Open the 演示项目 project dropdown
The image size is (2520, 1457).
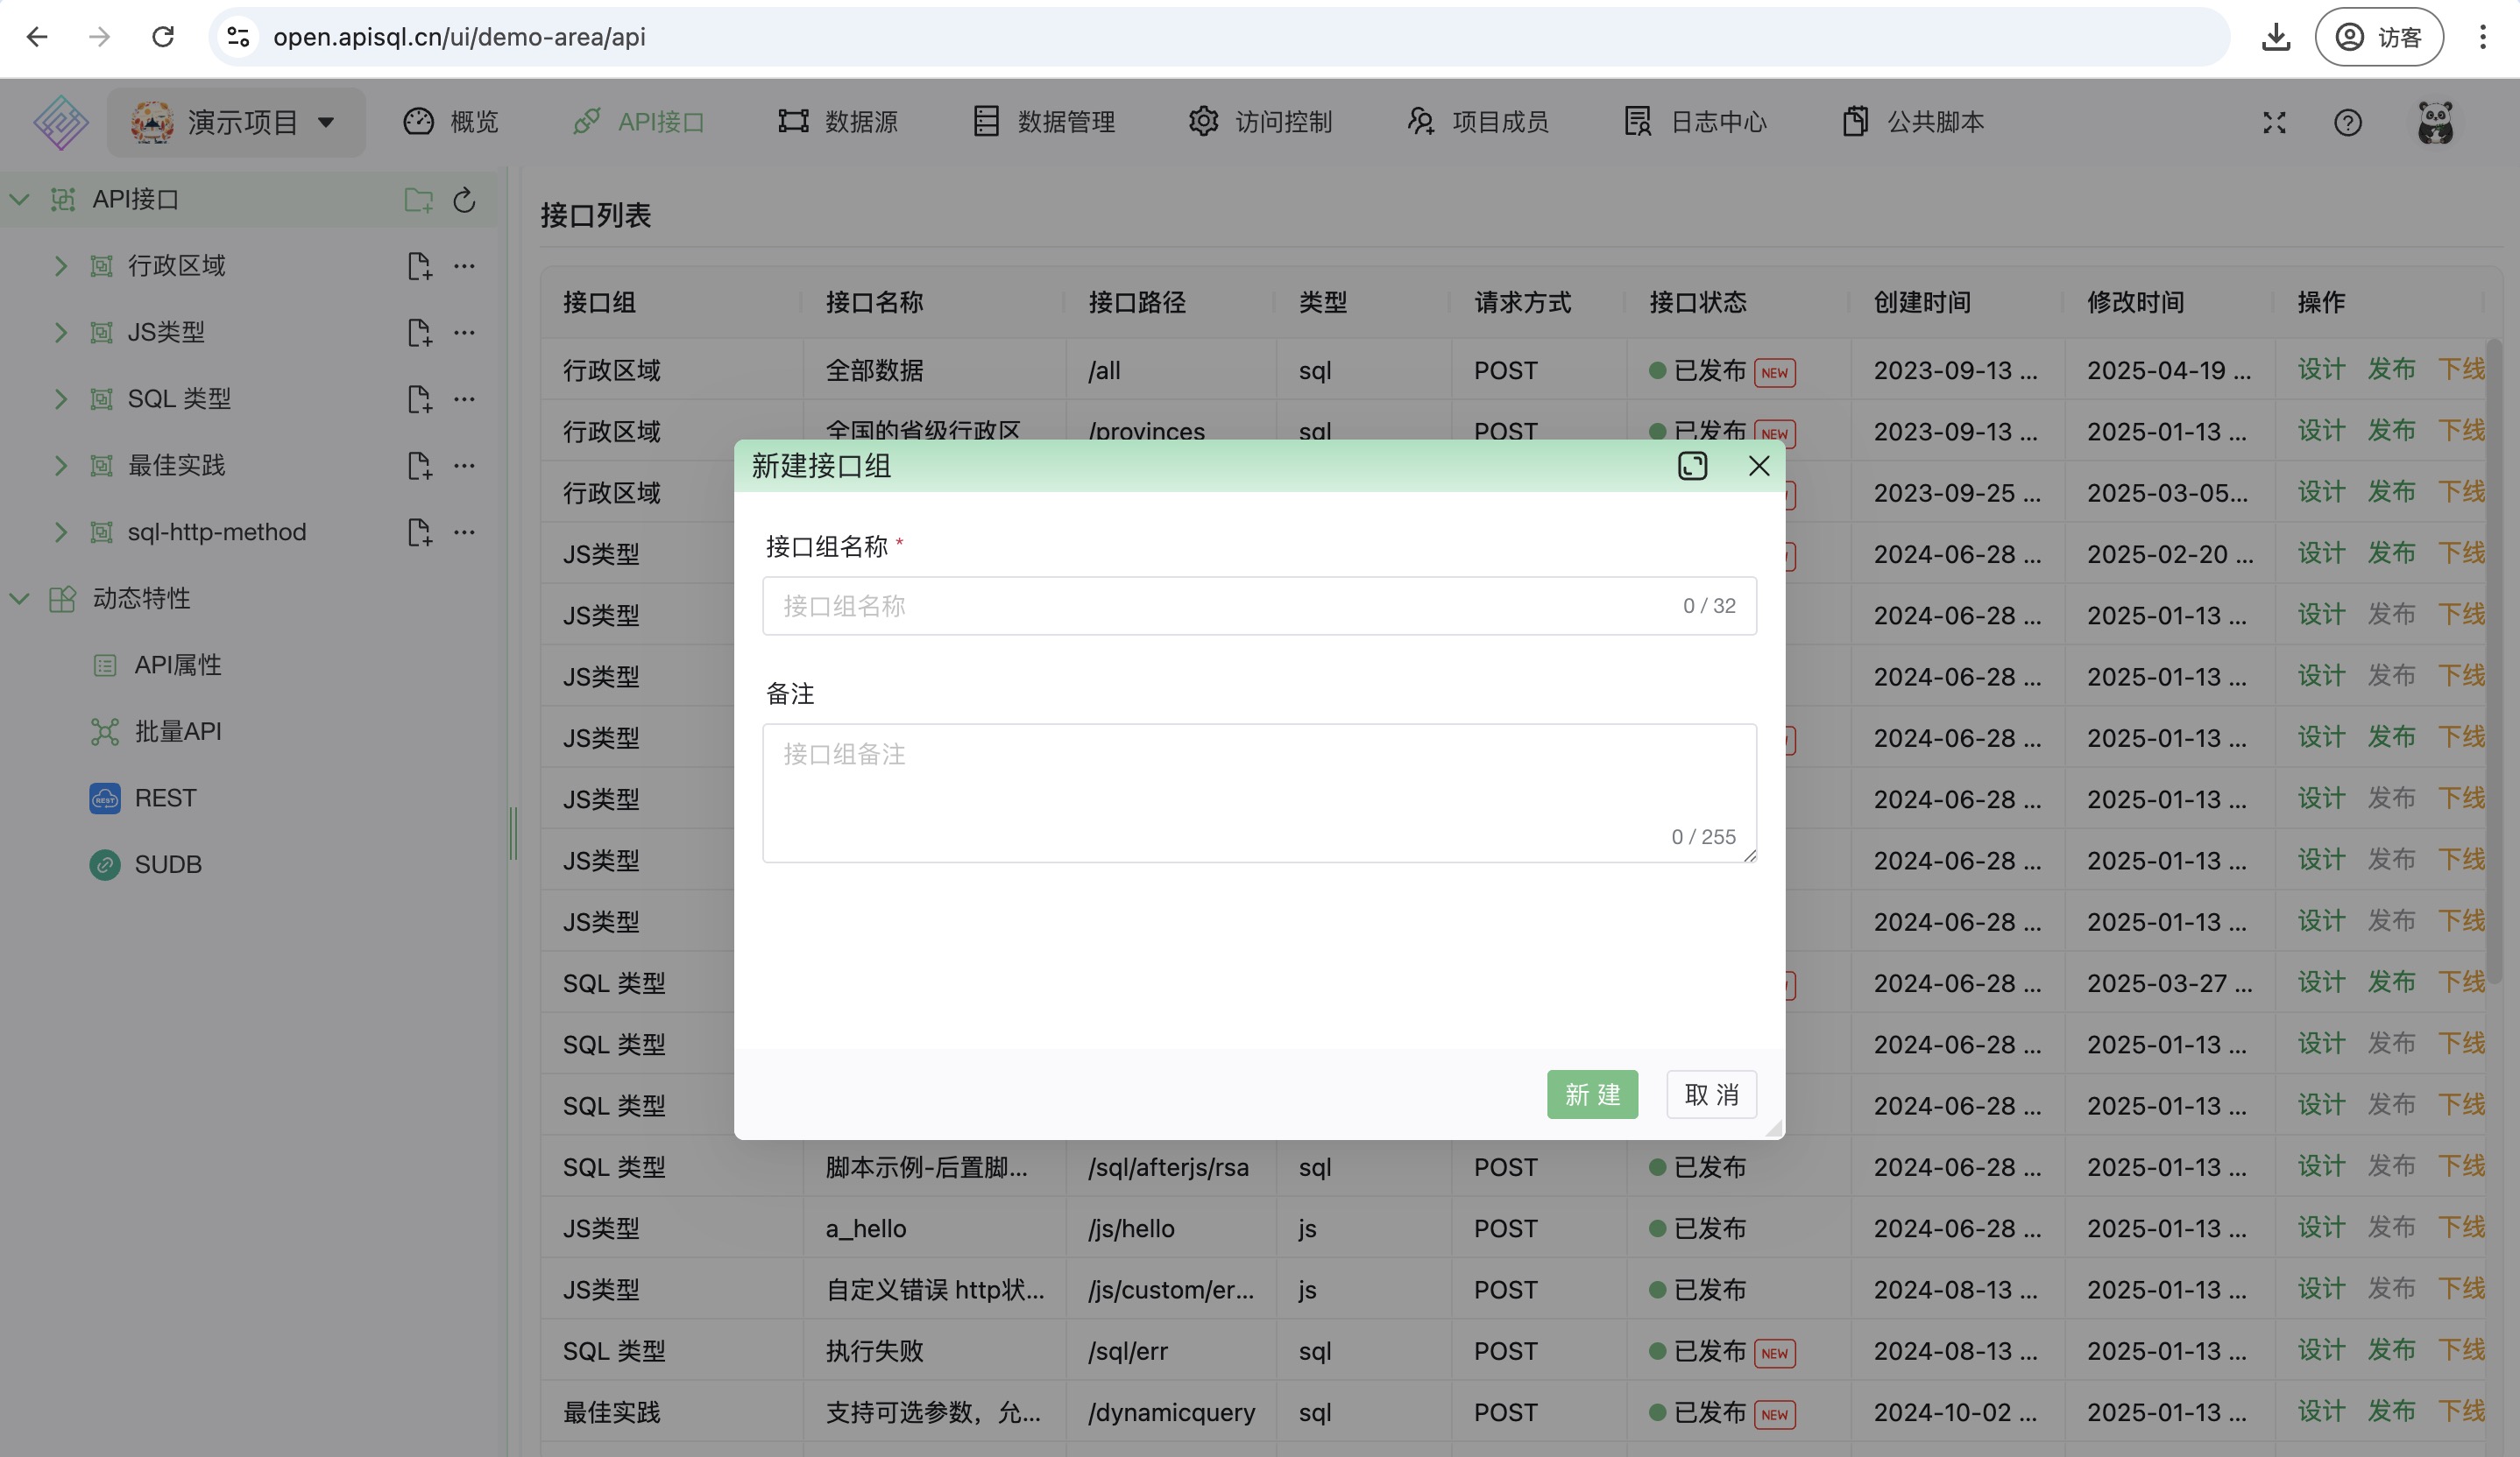pyautogui.click(x=236, y=122)
